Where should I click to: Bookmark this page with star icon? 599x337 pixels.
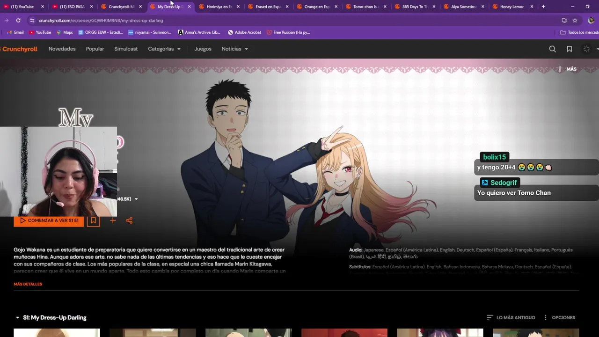575,20
